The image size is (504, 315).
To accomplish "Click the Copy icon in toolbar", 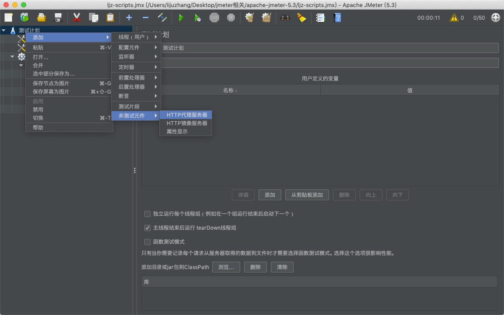I will pos(94,17).
